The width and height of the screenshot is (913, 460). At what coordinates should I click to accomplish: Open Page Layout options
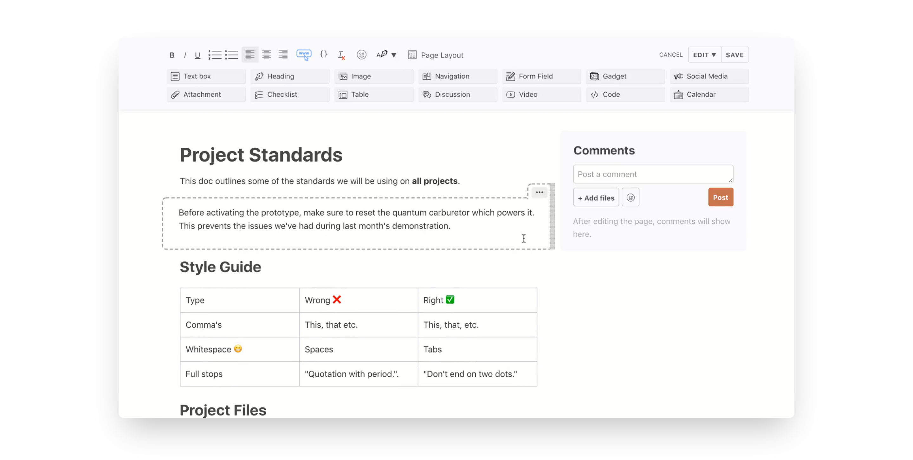coord(435,55)
